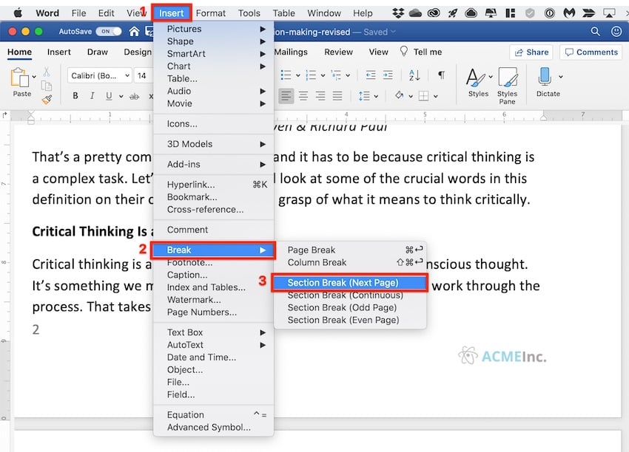Image resolution: width=629 pixels, height=452 pixels.
Task: Switch to the Draw ribbon tab
Action: click(x=98, y=52)
